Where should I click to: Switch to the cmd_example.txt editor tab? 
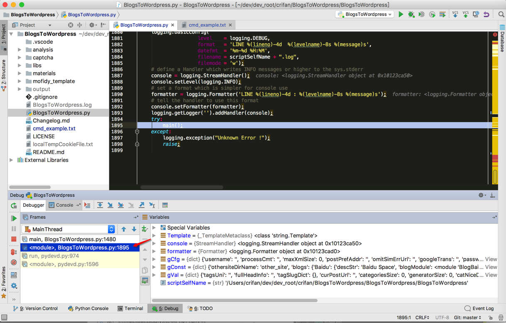[207, 25]
